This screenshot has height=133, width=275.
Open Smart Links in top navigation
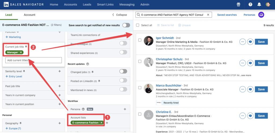coord(105,5)
